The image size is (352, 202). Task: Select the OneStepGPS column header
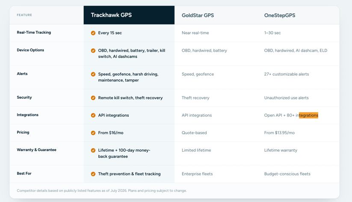point(279,15)
